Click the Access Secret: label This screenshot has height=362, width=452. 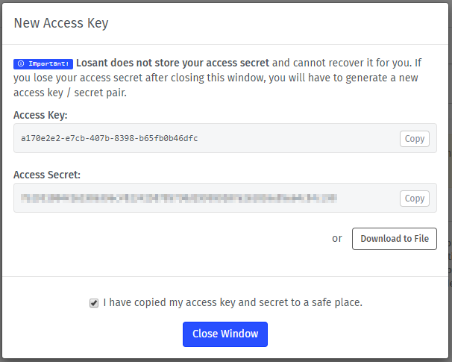(x=47, y=175)
